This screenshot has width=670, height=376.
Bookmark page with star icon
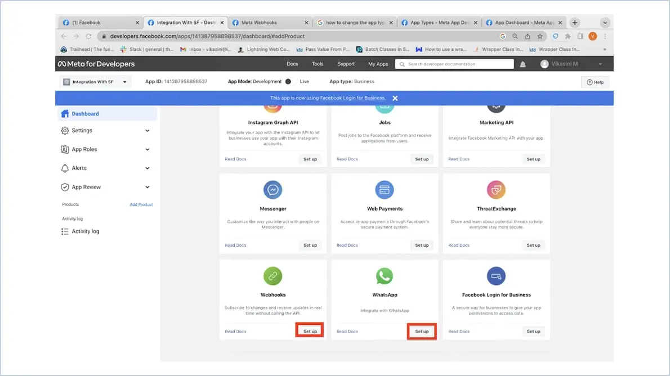(540, 37)
